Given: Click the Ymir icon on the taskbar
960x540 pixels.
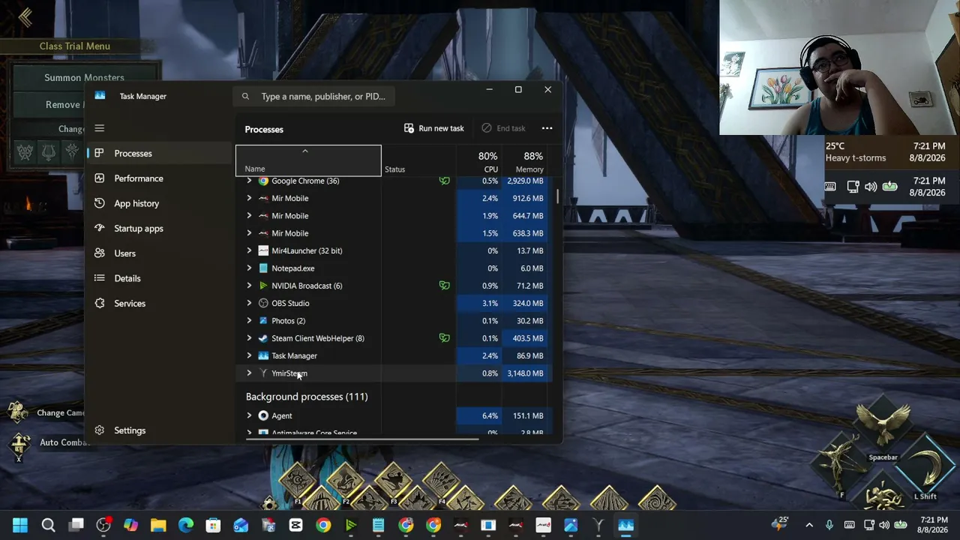Looking at the screenshot, I should [x=598, y=525].
